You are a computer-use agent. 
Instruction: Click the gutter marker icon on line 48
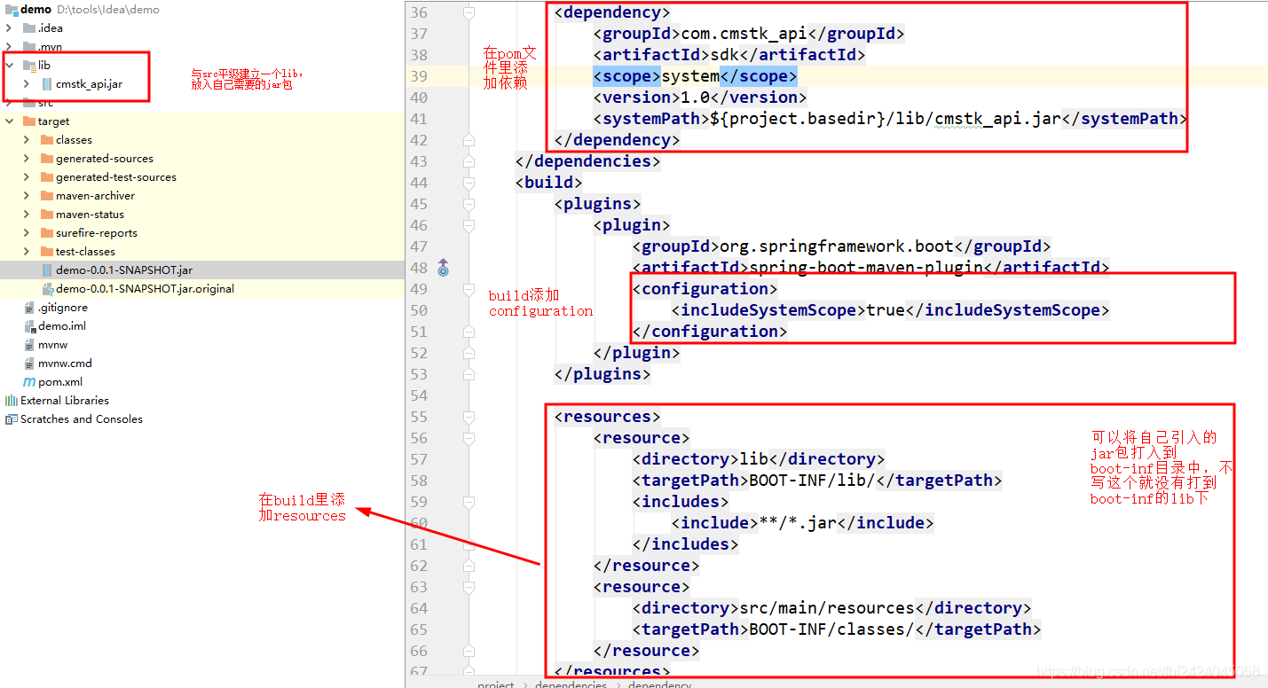point(443,268)
